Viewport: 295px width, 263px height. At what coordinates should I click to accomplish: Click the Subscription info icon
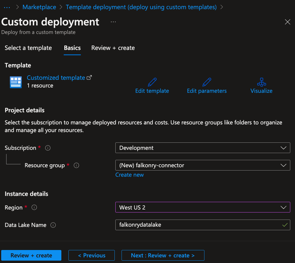point(48,148)
